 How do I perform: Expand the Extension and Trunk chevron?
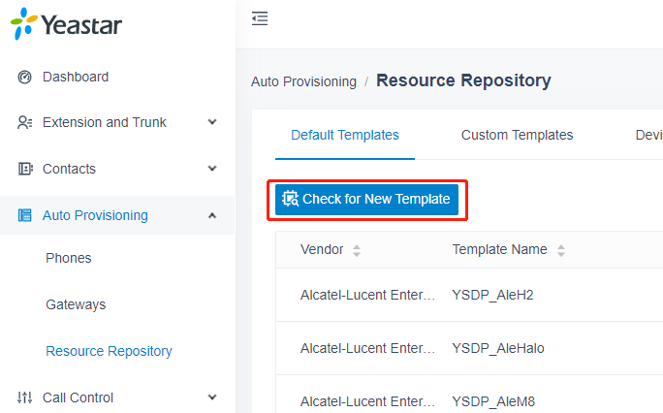[212, 122]
